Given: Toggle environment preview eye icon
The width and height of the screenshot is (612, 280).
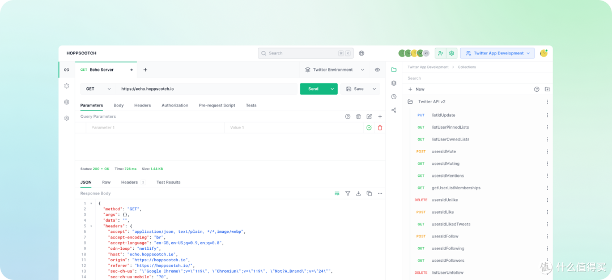Looking at the screenshot, I should [x=377, y=70].
